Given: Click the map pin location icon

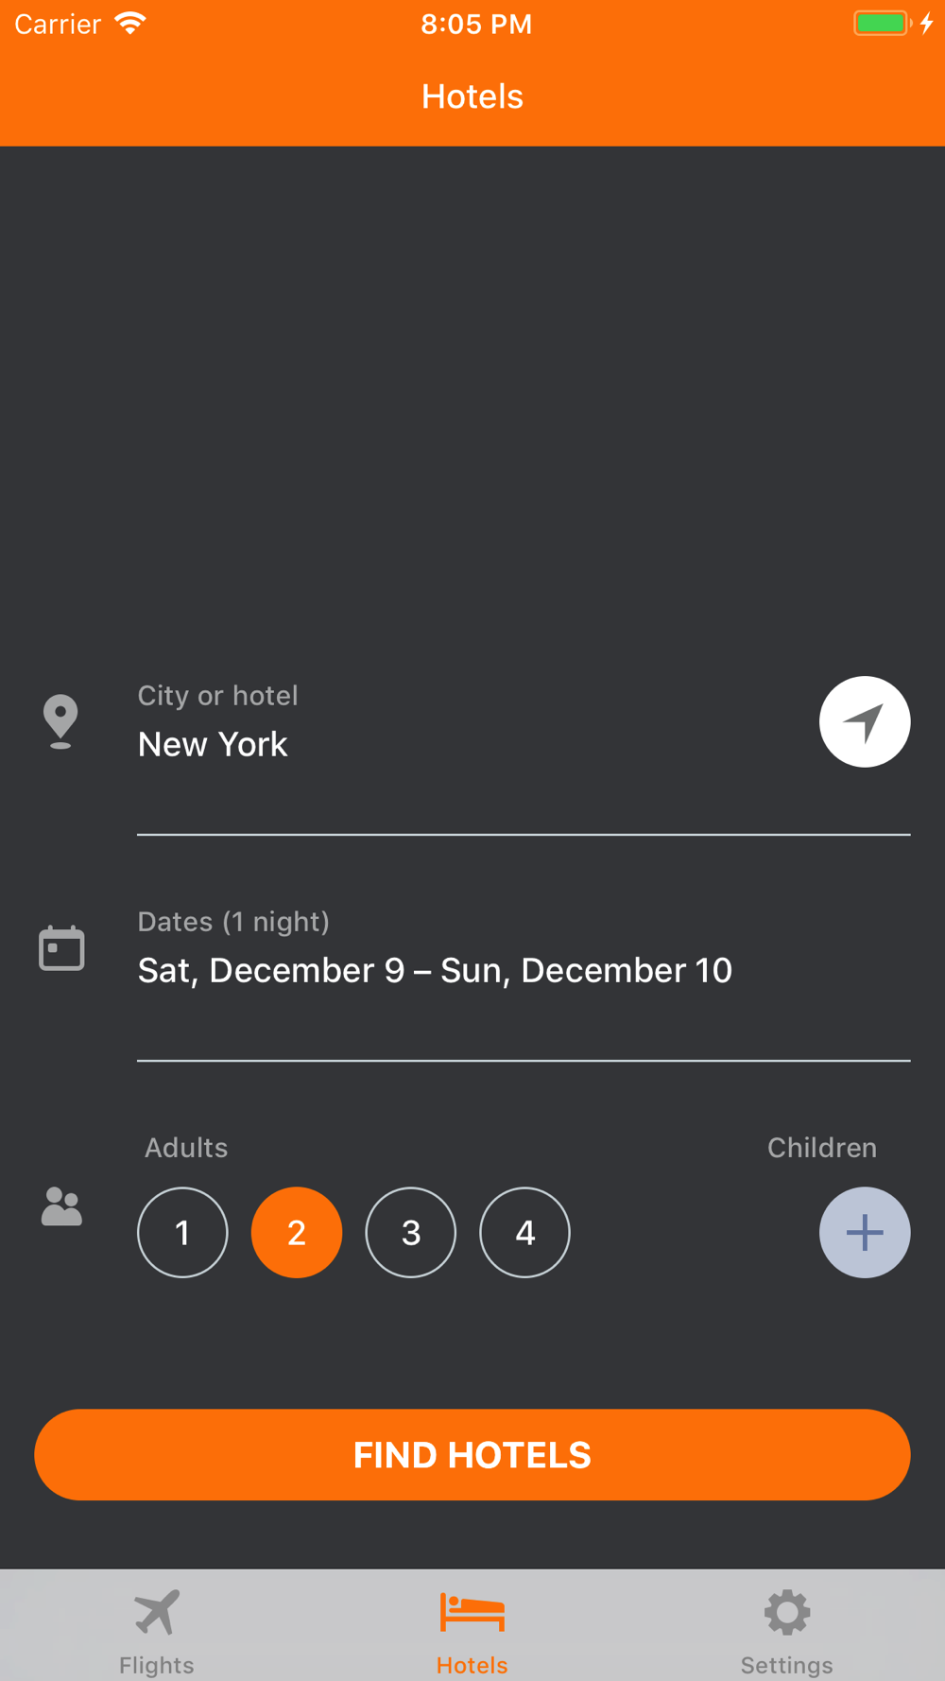Looking at the screenshot, I should click(60, 722).
